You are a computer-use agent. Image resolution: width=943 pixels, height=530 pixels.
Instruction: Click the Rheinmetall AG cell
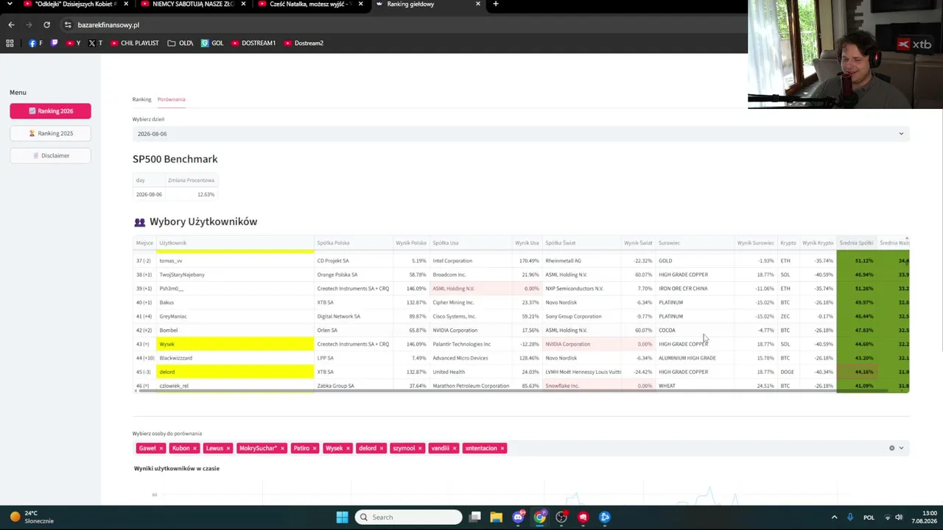coord(582,261)
